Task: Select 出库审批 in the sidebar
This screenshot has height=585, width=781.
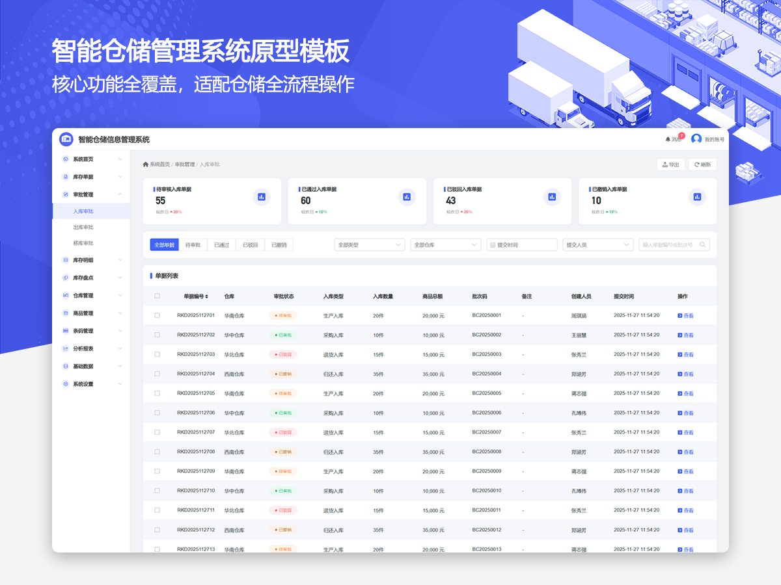Action: point(83,227)
